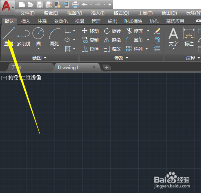Expand the Fillet (圆角) dropdown arrow

pos(148,40)
